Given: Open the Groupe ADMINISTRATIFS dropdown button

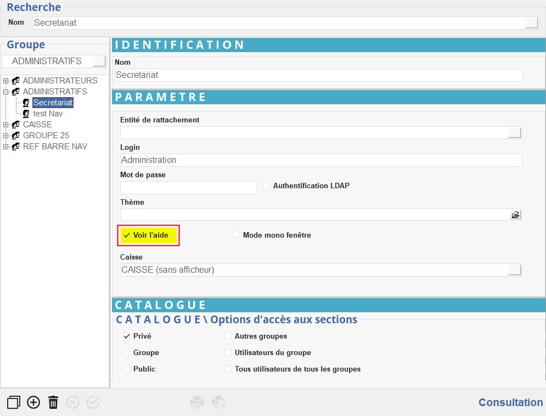Looking at the screenshot, I should [x=99, y=61].
